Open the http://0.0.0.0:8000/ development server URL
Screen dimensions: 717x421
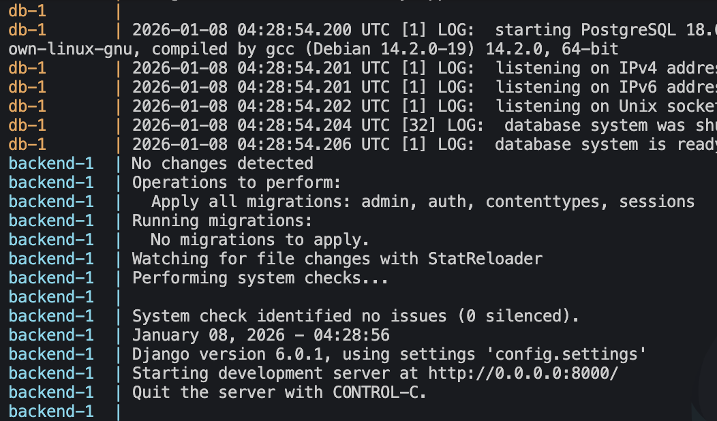523,373
